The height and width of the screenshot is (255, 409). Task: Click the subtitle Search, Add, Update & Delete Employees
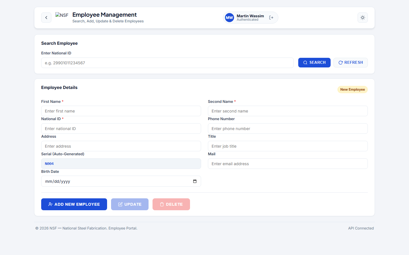108,21
